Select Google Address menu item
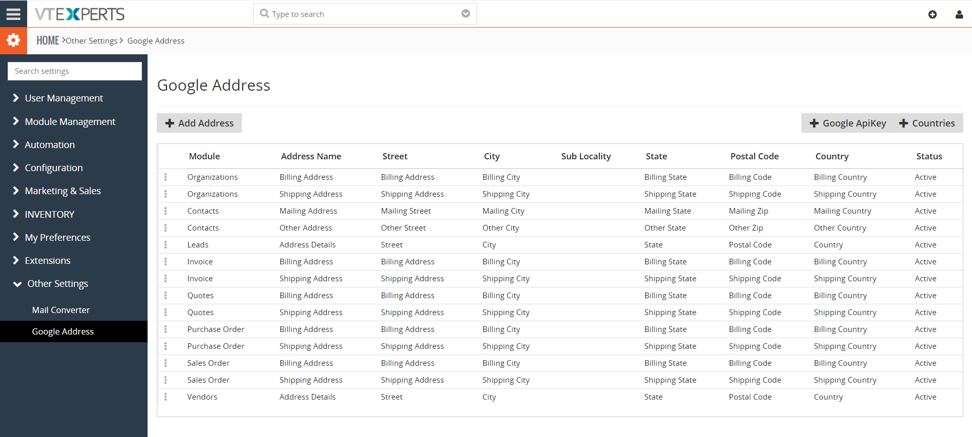The height and width of the screenshot is (437, 972). pyautogui.click(x=74, y=331)
